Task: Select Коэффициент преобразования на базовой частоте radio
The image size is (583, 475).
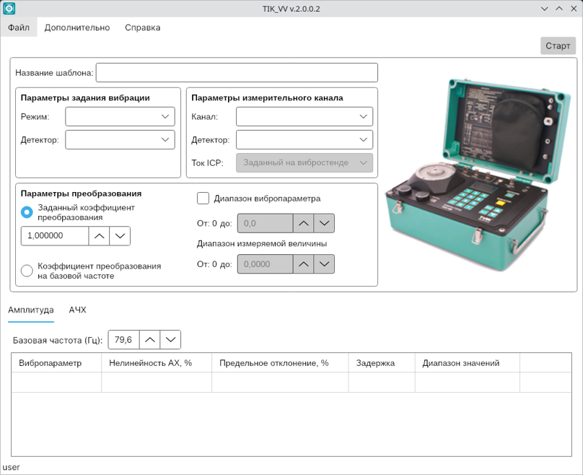Action: (x=27, y=271)
